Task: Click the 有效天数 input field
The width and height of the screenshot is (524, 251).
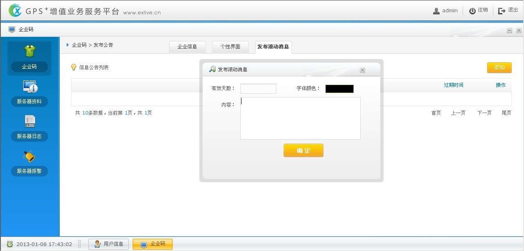Action: click(258, 89)
